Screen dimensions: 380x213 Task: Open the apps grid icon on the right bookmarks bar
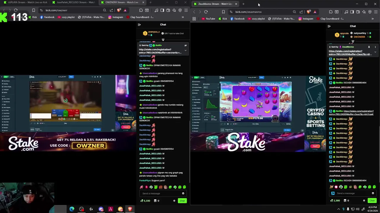[194, 19]
